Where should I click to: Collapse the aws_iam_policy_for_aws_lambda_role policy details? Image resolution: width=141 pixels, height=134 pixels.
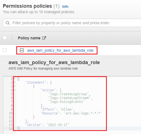click(x=22, y=50)
